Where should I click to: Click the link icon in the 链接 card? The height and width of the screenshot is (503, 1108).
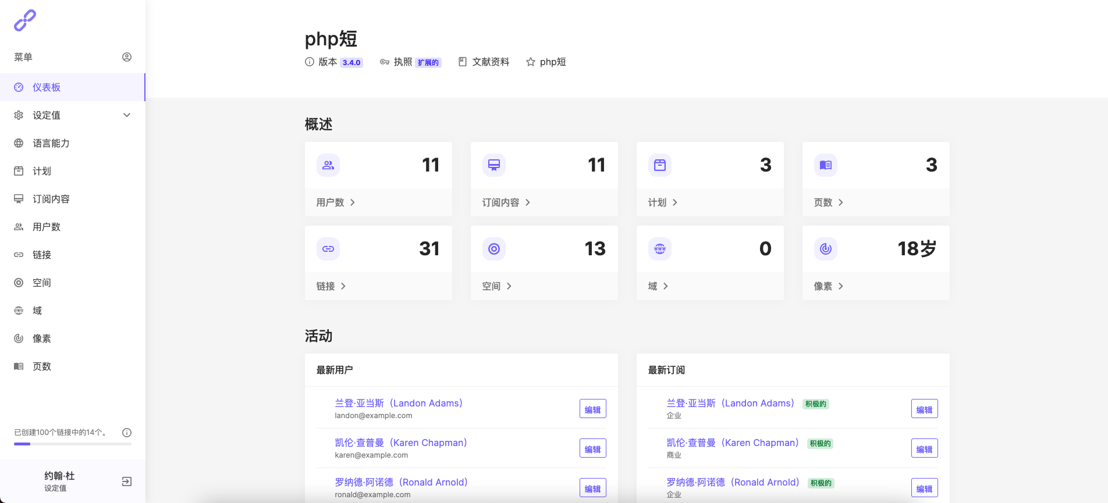pos(328,249)
